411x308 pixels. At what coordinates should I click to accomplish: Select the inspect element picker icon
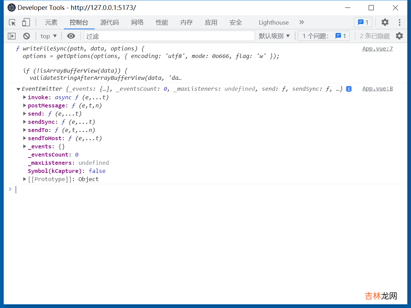click(x=12, y=23)
